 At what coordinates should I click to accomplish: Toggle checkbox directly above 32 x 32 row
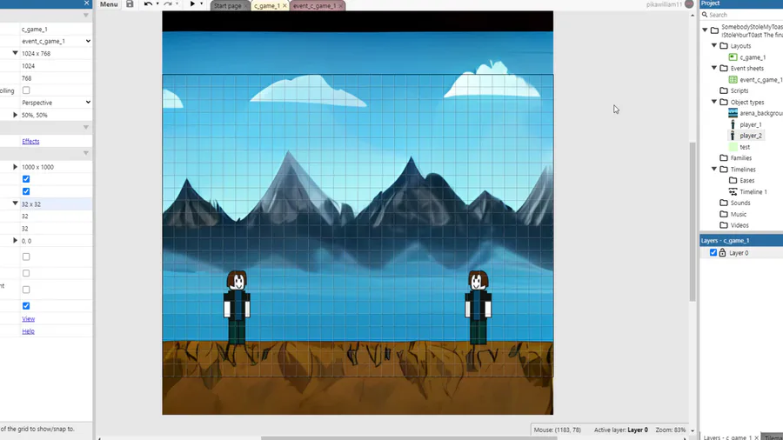(26, 191)
